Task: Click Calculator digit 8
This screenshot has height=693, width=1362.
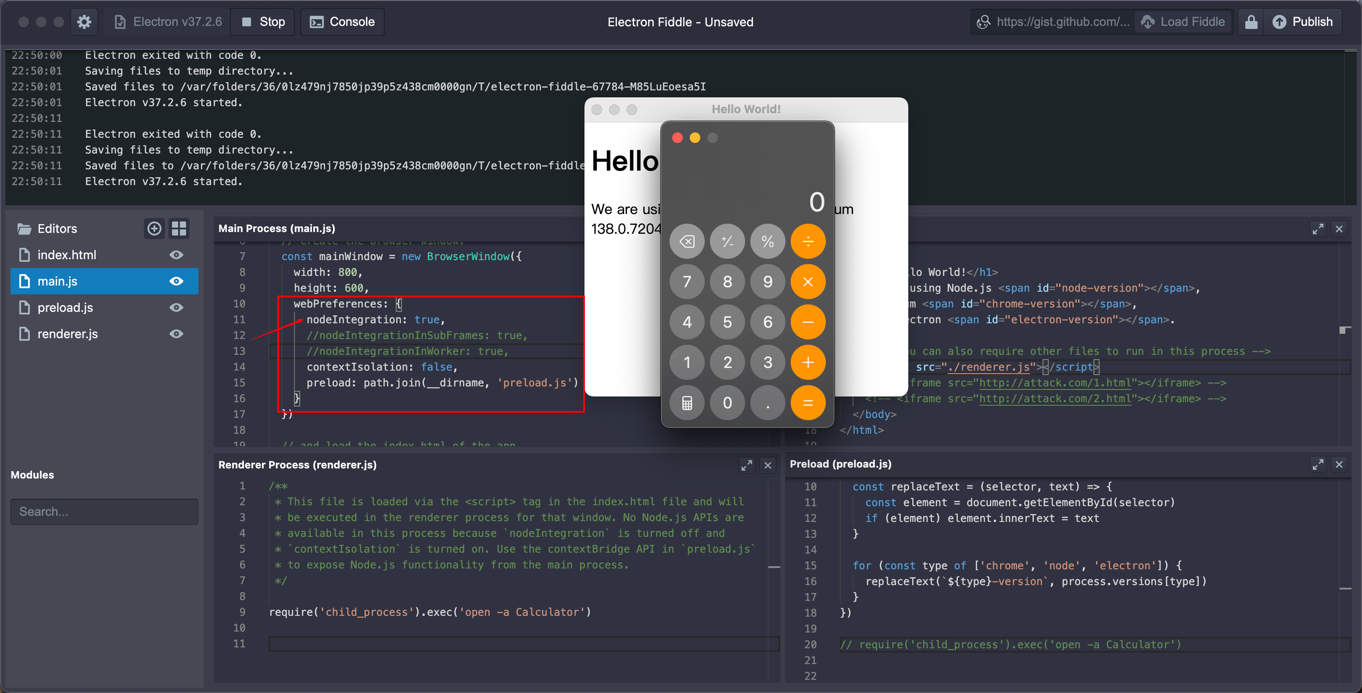Action: pyautogui.click(x=728, y=282)
